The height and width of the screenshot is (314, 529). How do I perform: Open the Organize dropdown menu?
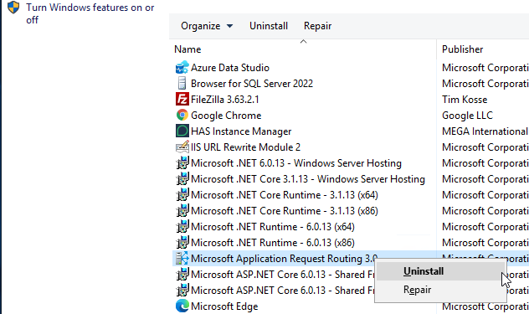(207, 26)
